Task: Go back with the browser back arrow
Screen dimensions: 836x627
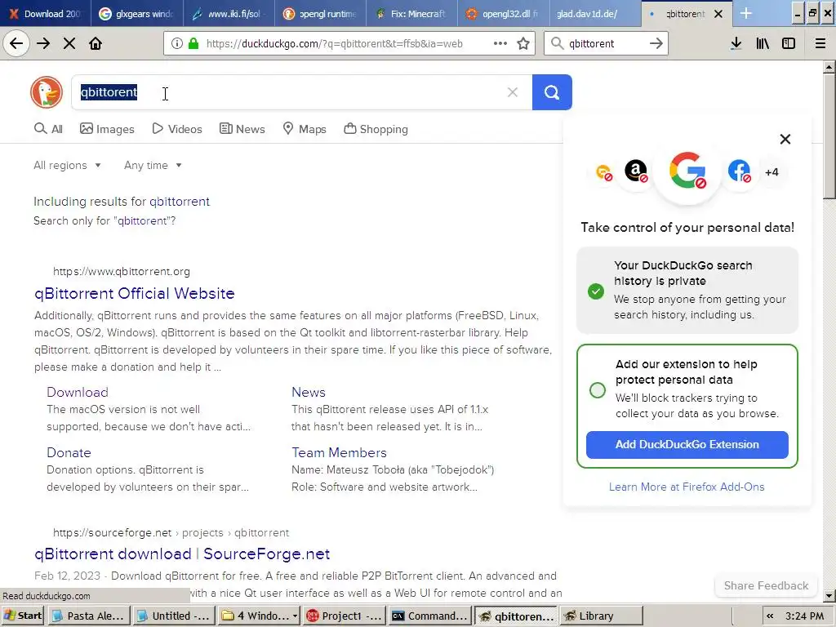Action: coord(16,44)
